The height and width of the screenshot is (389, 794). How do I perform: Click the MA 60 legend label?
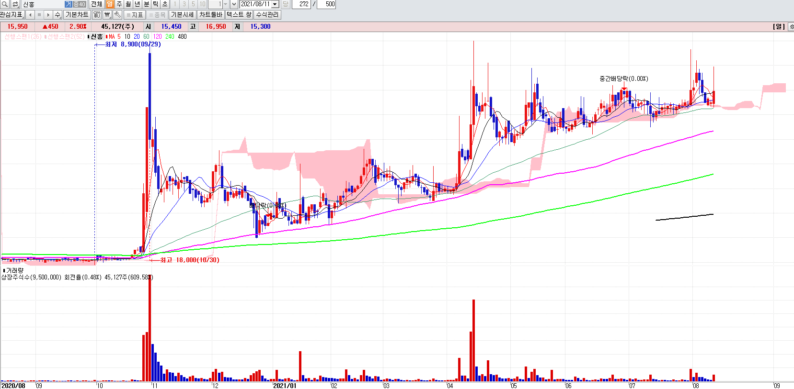click(x=146, y=36)
